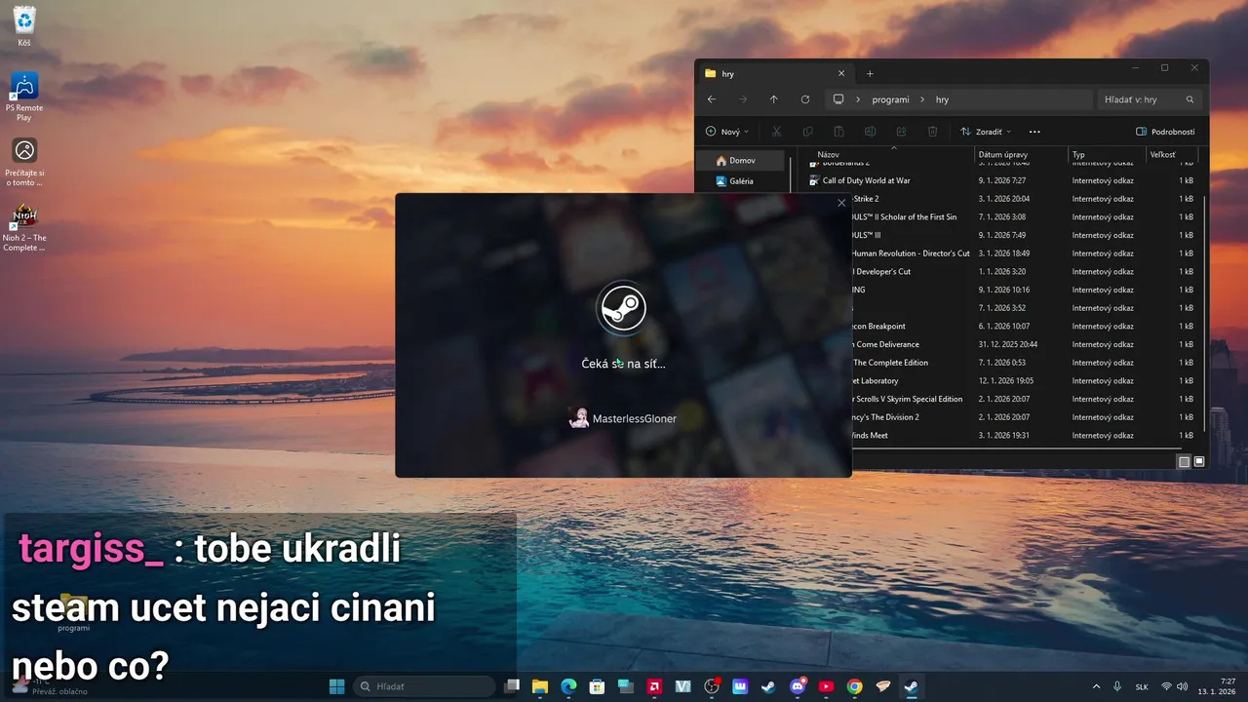Sort by the Veľkosť column header

click(1171, 155)
